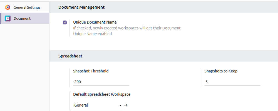278x111 pixels.
Task: Click the Default Spreadsheet Workspace label
Action: point(102,95)
